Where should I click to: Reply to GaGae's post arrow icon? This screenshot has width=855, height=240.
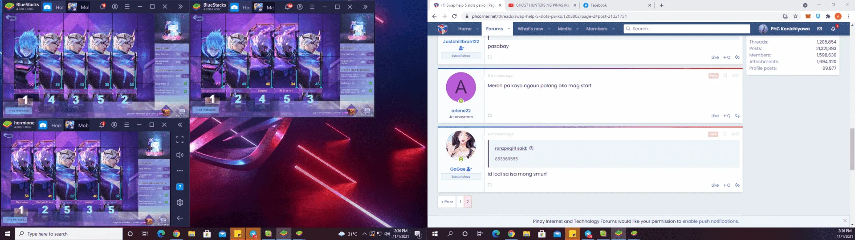737,185
